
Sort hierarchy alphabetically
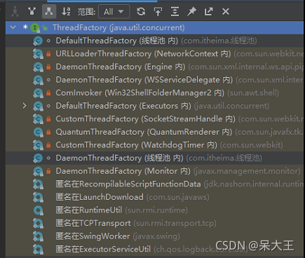point(66,11)
